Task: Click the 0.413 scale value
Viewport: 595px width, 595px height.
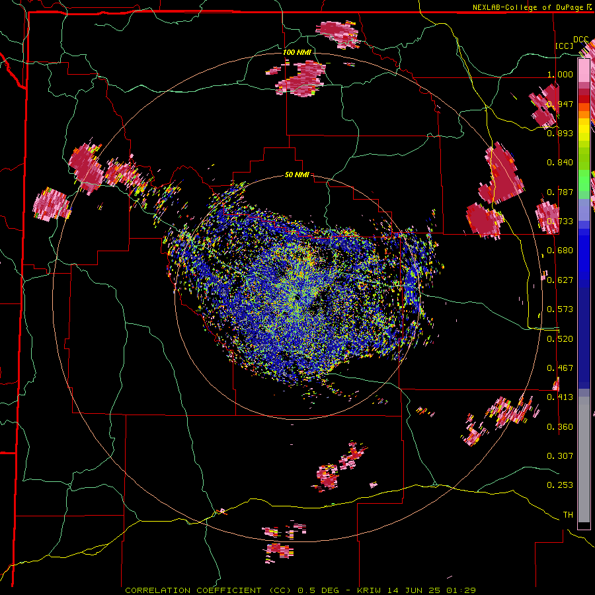Action: [x=560, y=397]
